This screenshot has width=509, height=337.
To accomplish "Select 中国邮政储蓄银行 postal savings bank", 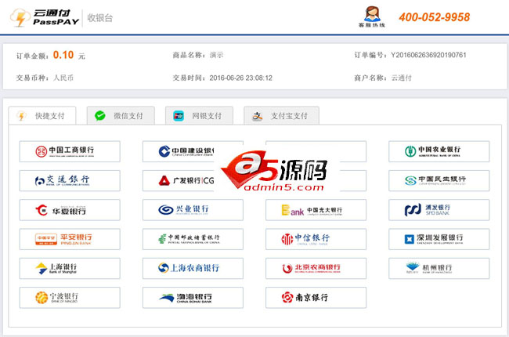I will pos(193,239).
